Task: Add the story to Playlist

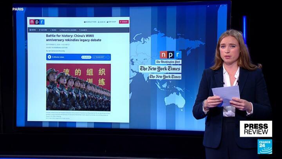Action: pos(86,57)
